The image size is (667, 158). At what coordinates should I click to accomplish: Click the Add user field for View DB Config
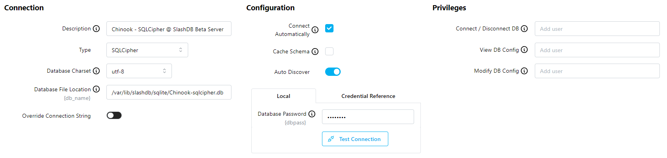(597, 50)
